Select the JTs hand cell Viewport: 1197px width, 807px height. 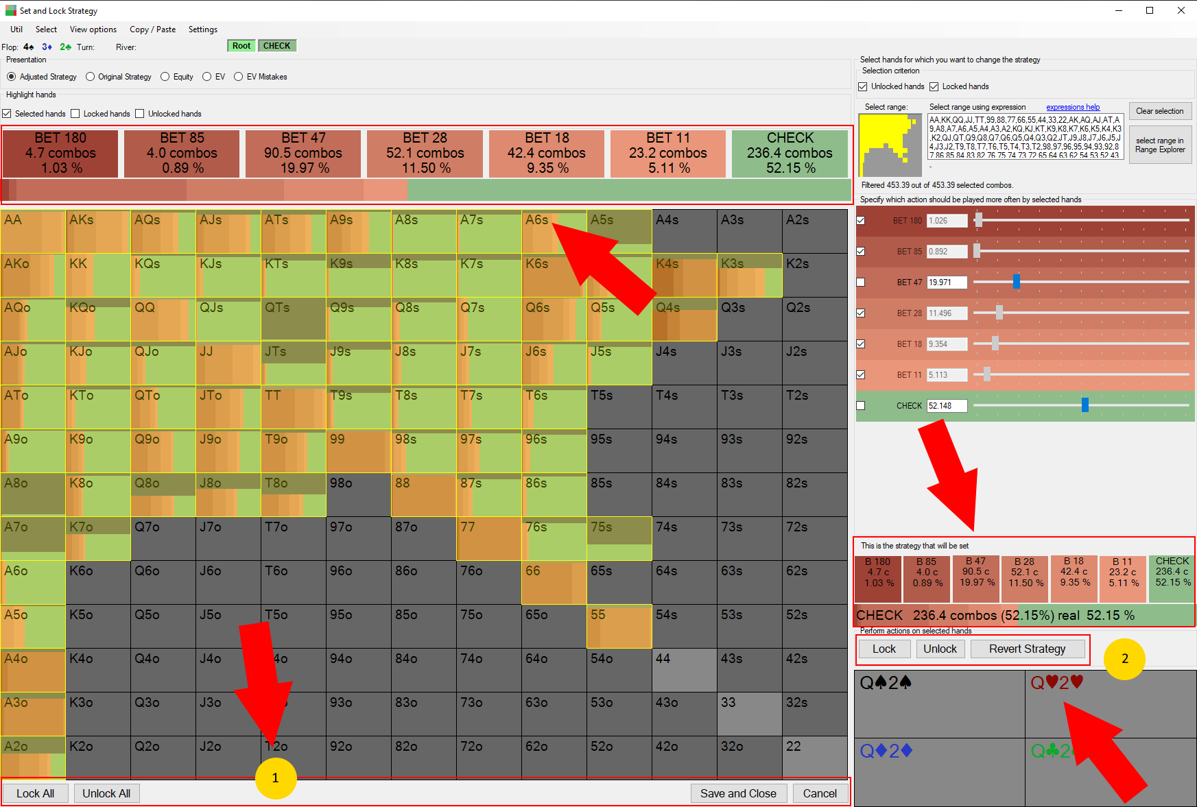pos(294,363)
